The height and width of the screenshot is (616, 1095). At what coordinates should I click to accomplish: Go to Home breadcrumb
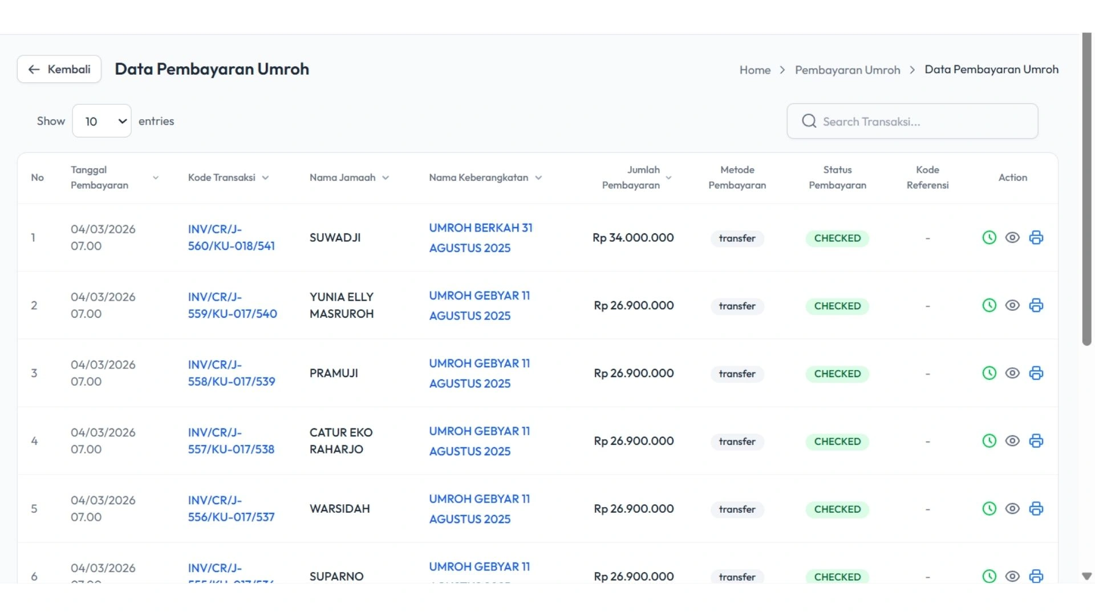coord(755,70)
